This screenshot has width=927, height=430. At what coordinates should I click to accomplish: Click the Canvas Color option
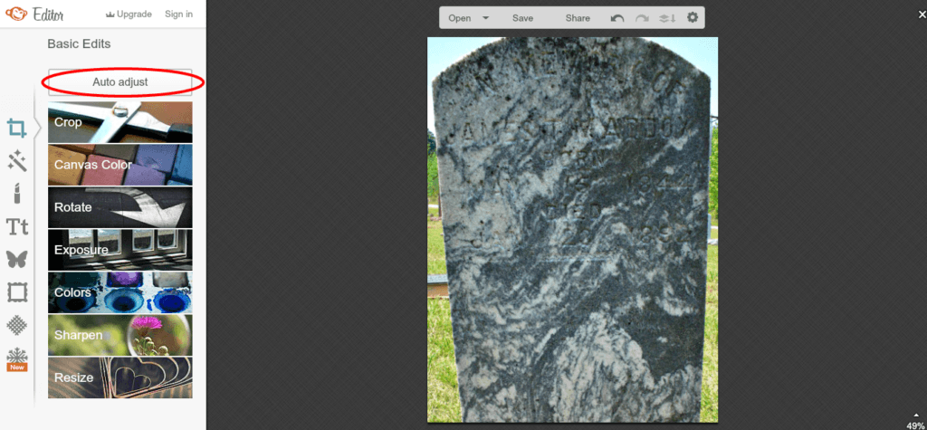click(x=119, y=165)
